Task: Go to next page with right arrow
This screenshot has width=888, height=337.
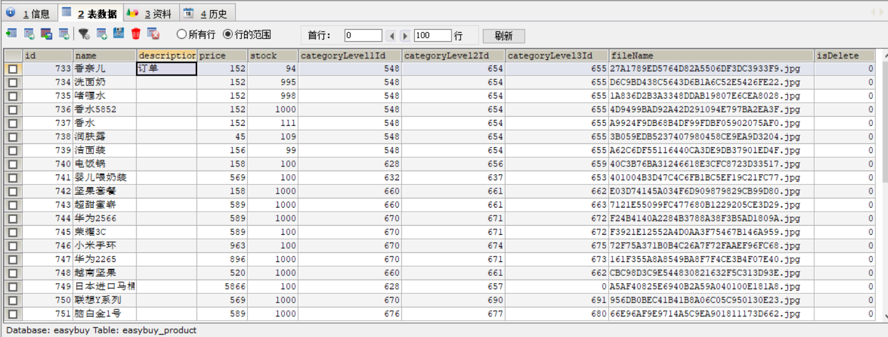Action: coord(405,36)
